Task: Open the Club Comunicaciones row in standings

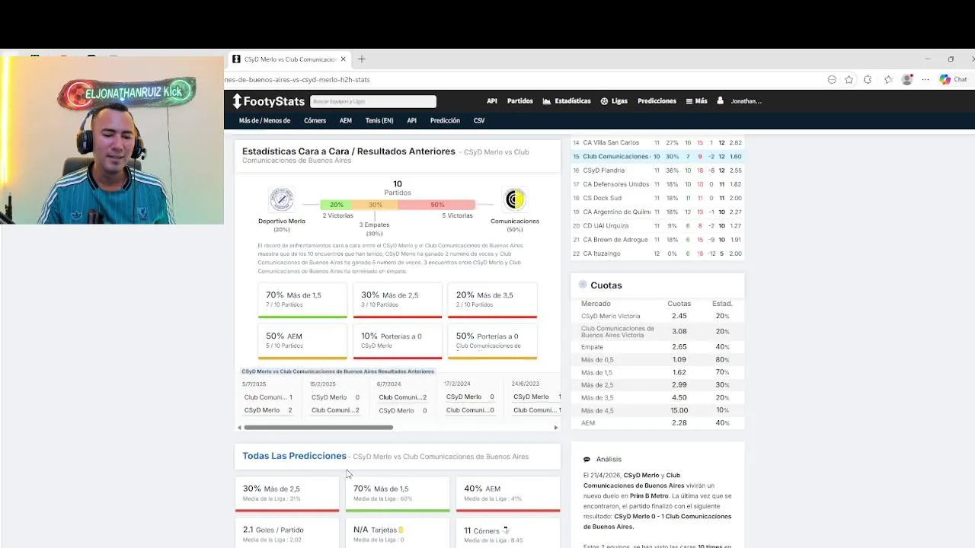Action: point(657,157)
